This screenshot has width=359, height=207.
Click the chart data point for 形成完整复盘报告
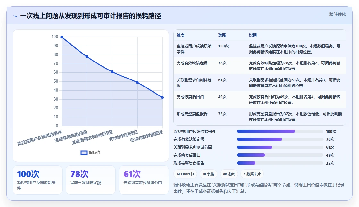(x=162, y=97)
